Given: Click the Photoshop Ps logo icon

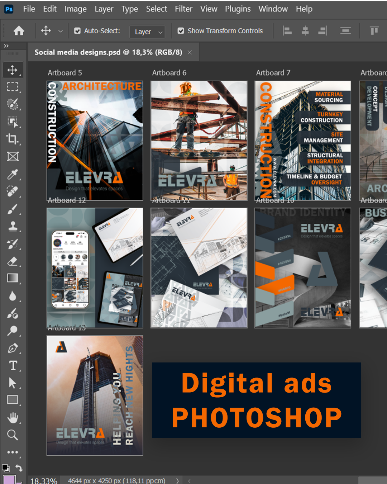Looking at the screenshot, I should click(9, 9).
